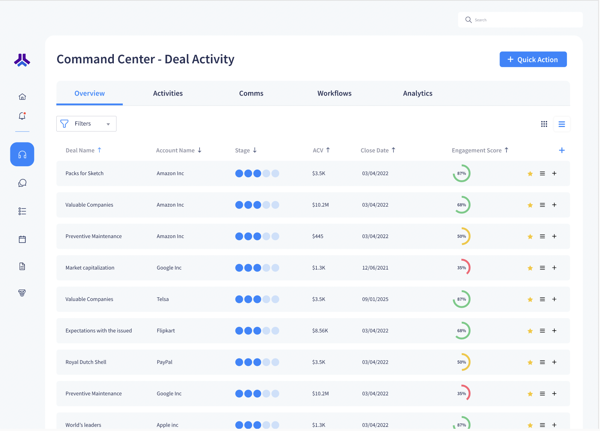The height and width of the screenshot is (431, 600).
Task: Open the Home sidebar icon
Action: click(22, 96)
